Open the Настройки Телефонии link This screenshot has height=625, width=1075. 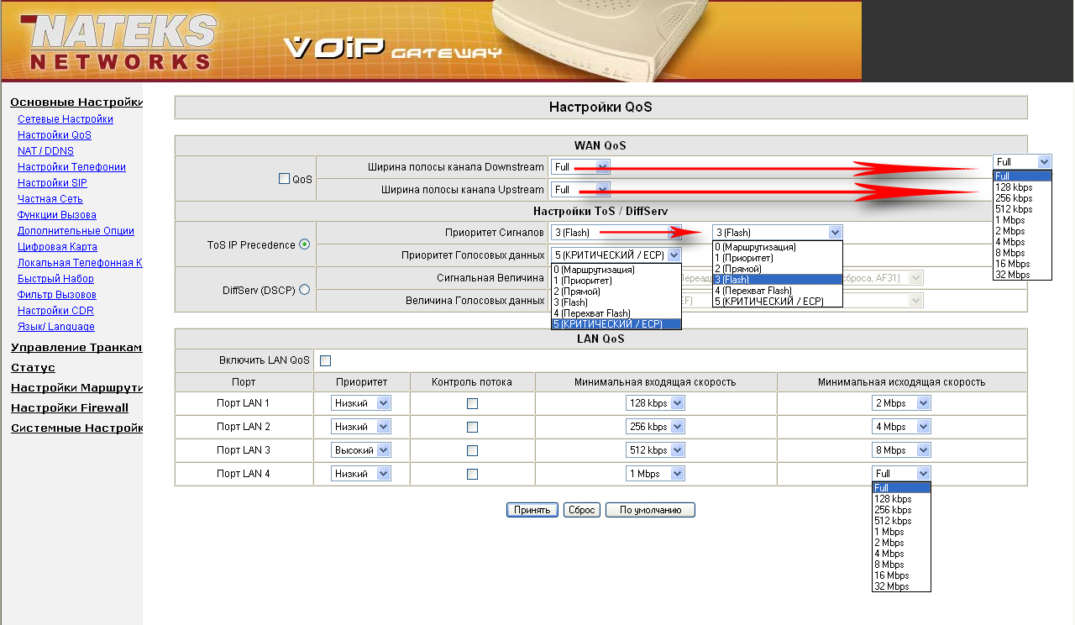tap(71, 167)
